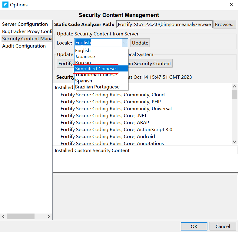The height and width of the screenshot is (232, 238).
Task: Choose Traditional Chinese locale
Action: 101,75
